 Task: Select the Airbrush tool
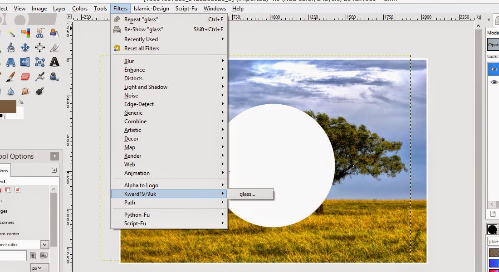point(40,76)
